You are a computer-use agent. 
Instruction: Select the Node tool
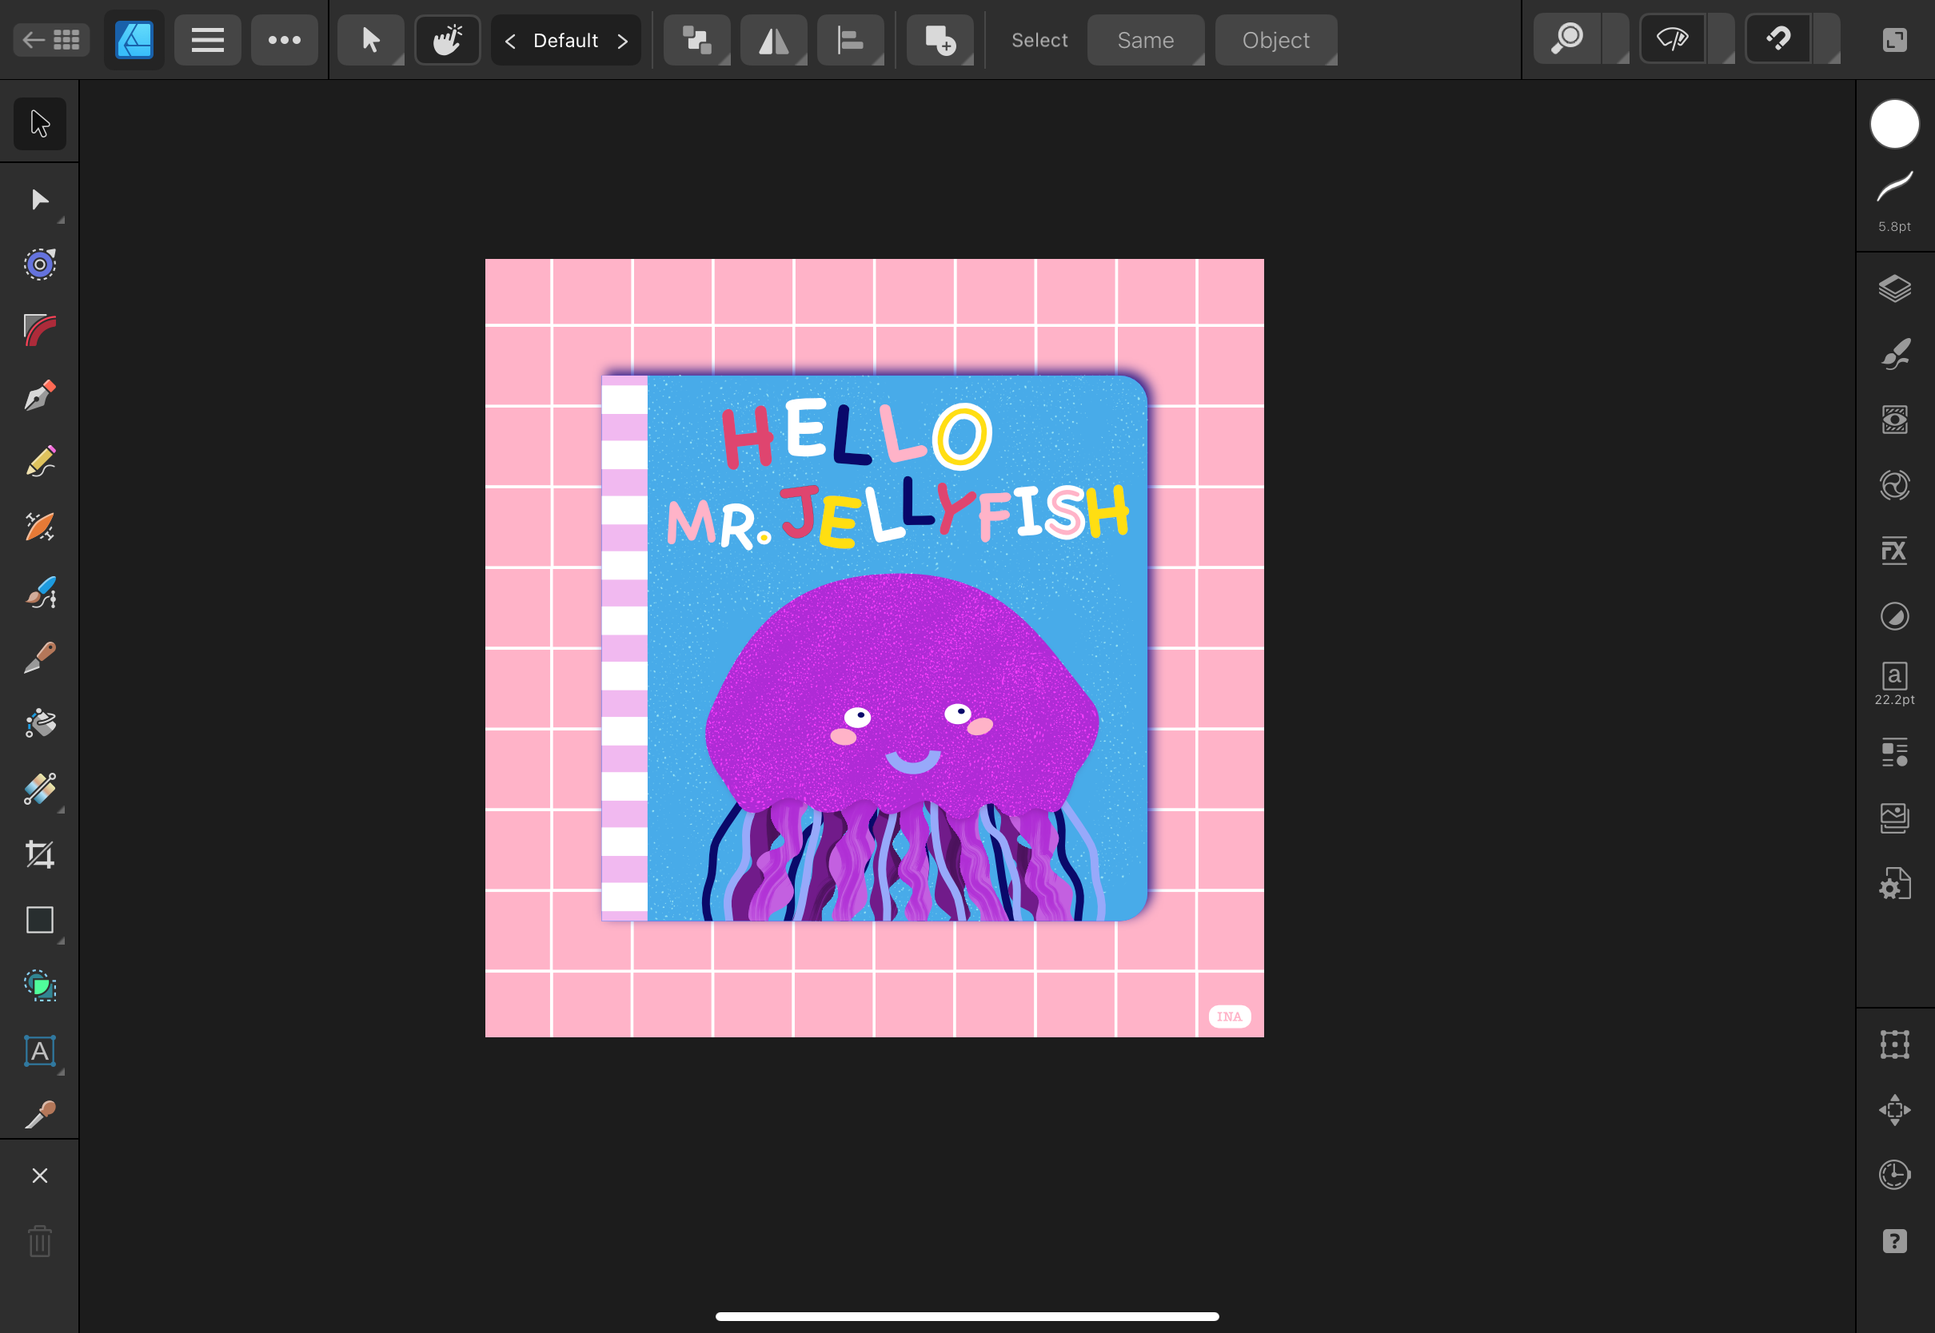coord(39,200)
